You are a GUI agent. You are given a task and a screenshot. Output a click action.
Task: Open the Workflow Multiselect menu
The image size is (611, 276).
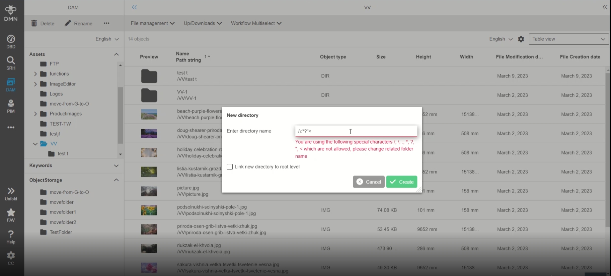pos(256,23)
